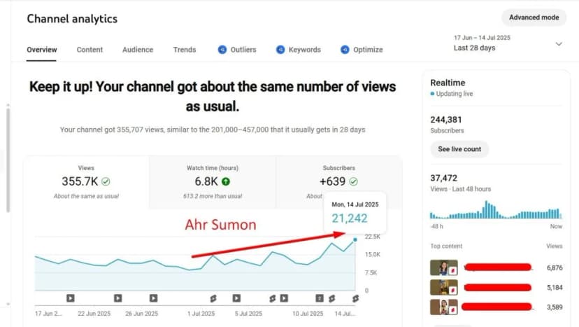Click the leftmost video marker under the chart
The width and height of the screenshot is (579, 327).
click(70, 298)
